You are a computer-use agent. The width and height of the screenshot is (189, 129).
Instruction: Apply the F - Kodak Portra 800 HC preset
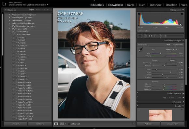click(x=24, y=116)
